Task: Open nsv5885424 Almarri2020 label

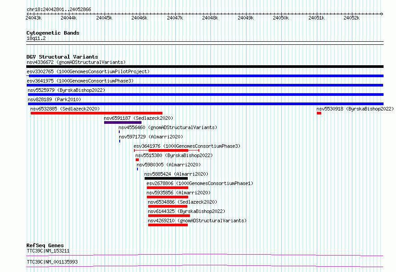Action: click(x=176, y=174)
